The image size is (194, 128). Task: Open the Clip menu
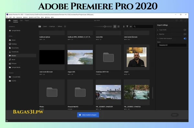tap(14, 17)
